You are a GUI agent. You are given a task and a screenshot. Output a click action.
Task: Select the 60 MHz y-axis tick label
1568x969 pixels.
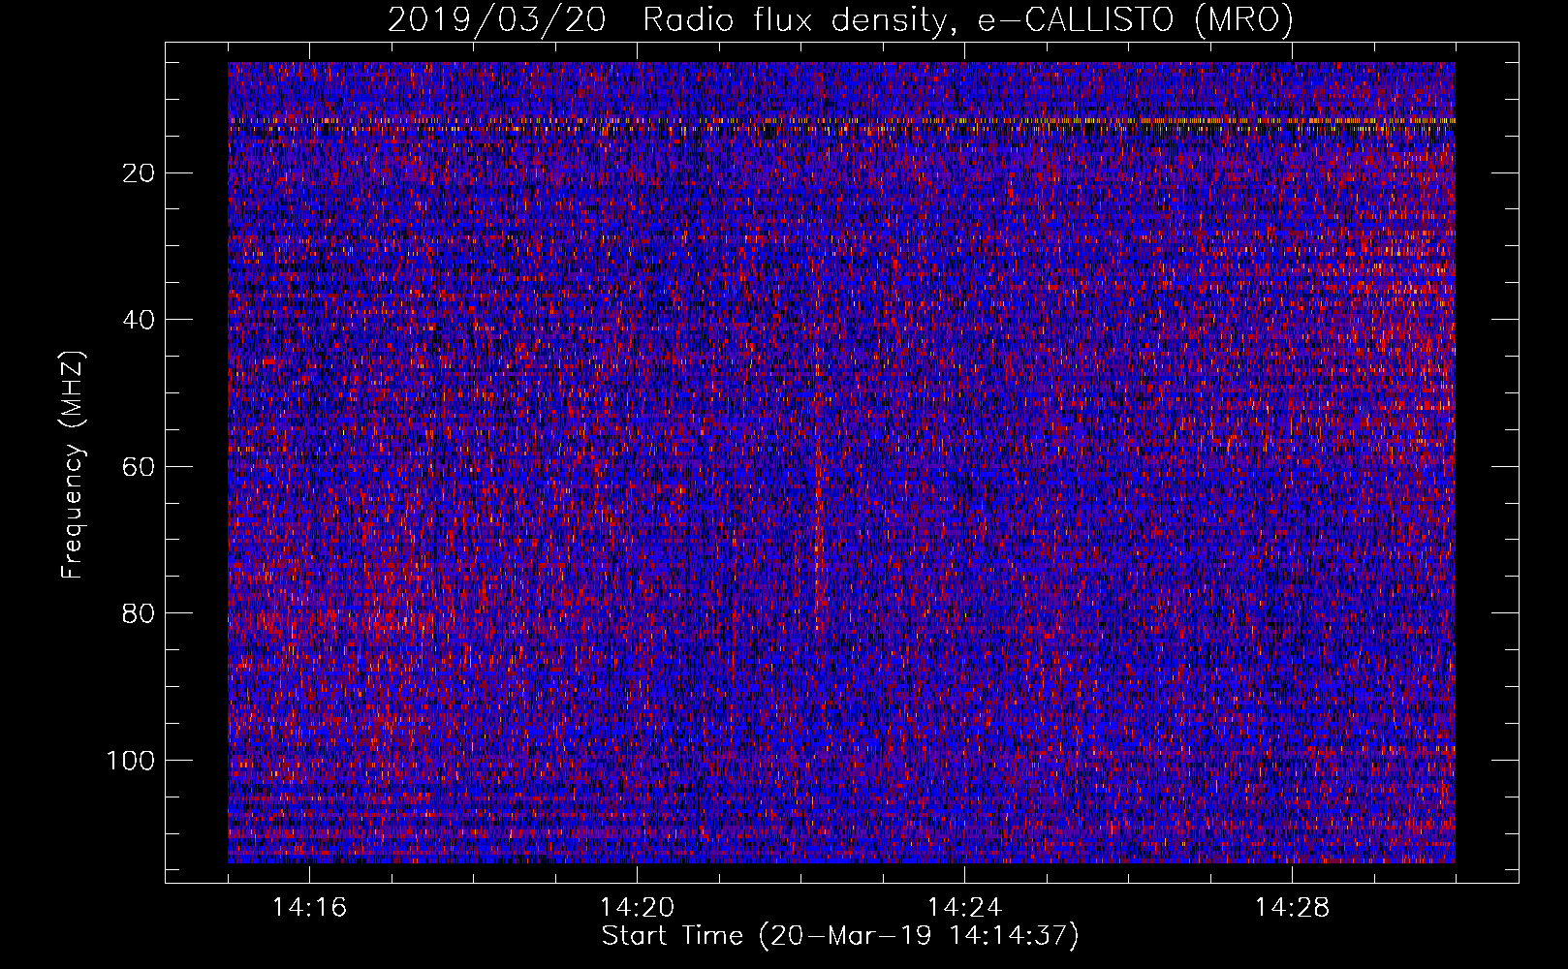[x=140, y=467]
